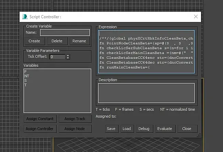Viewport: 223px width, 152px height.
Task: Select variable NT in the Variables list
Action: 27,76
